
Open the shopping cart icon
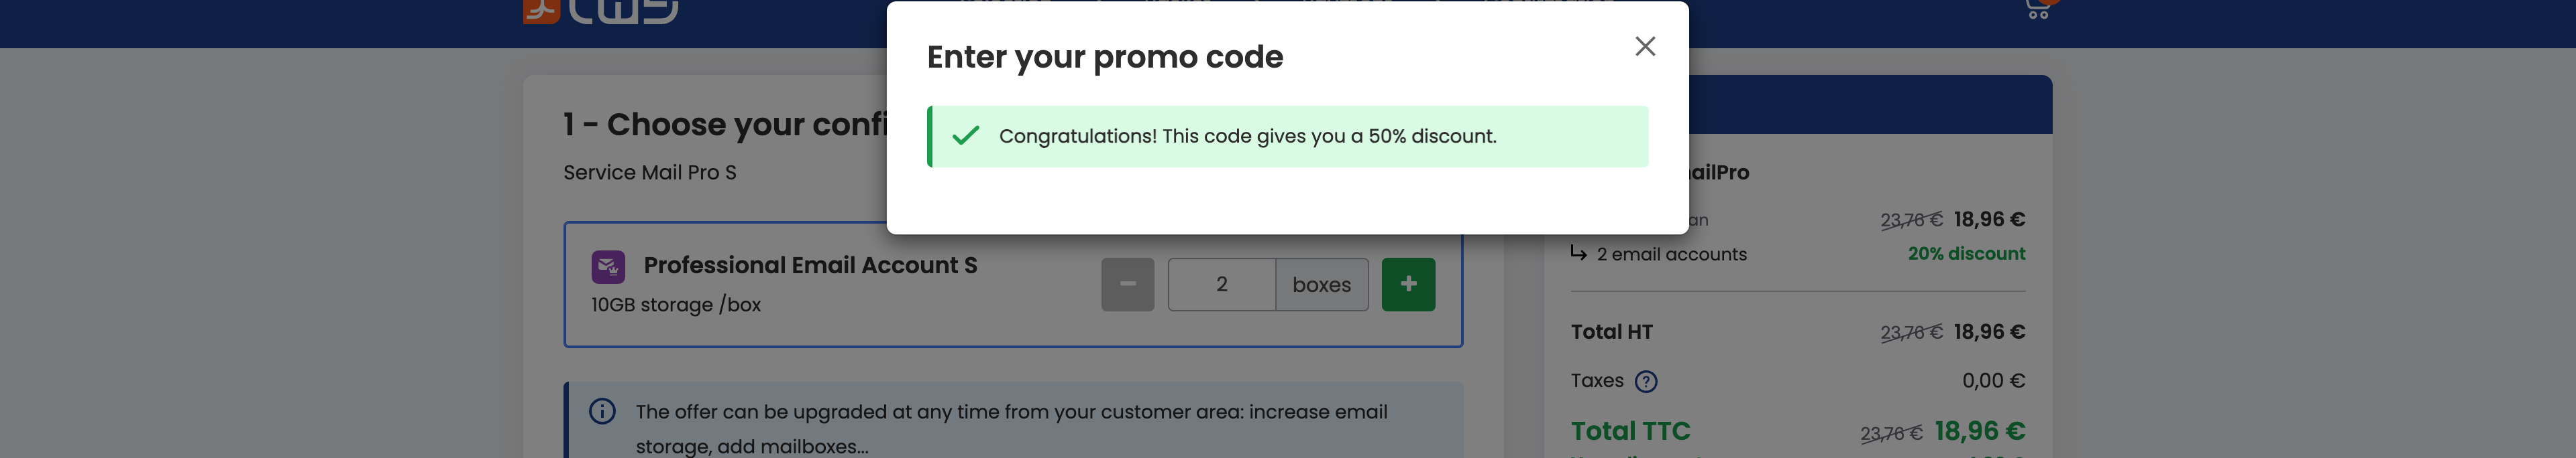(x=2037, y=10)
